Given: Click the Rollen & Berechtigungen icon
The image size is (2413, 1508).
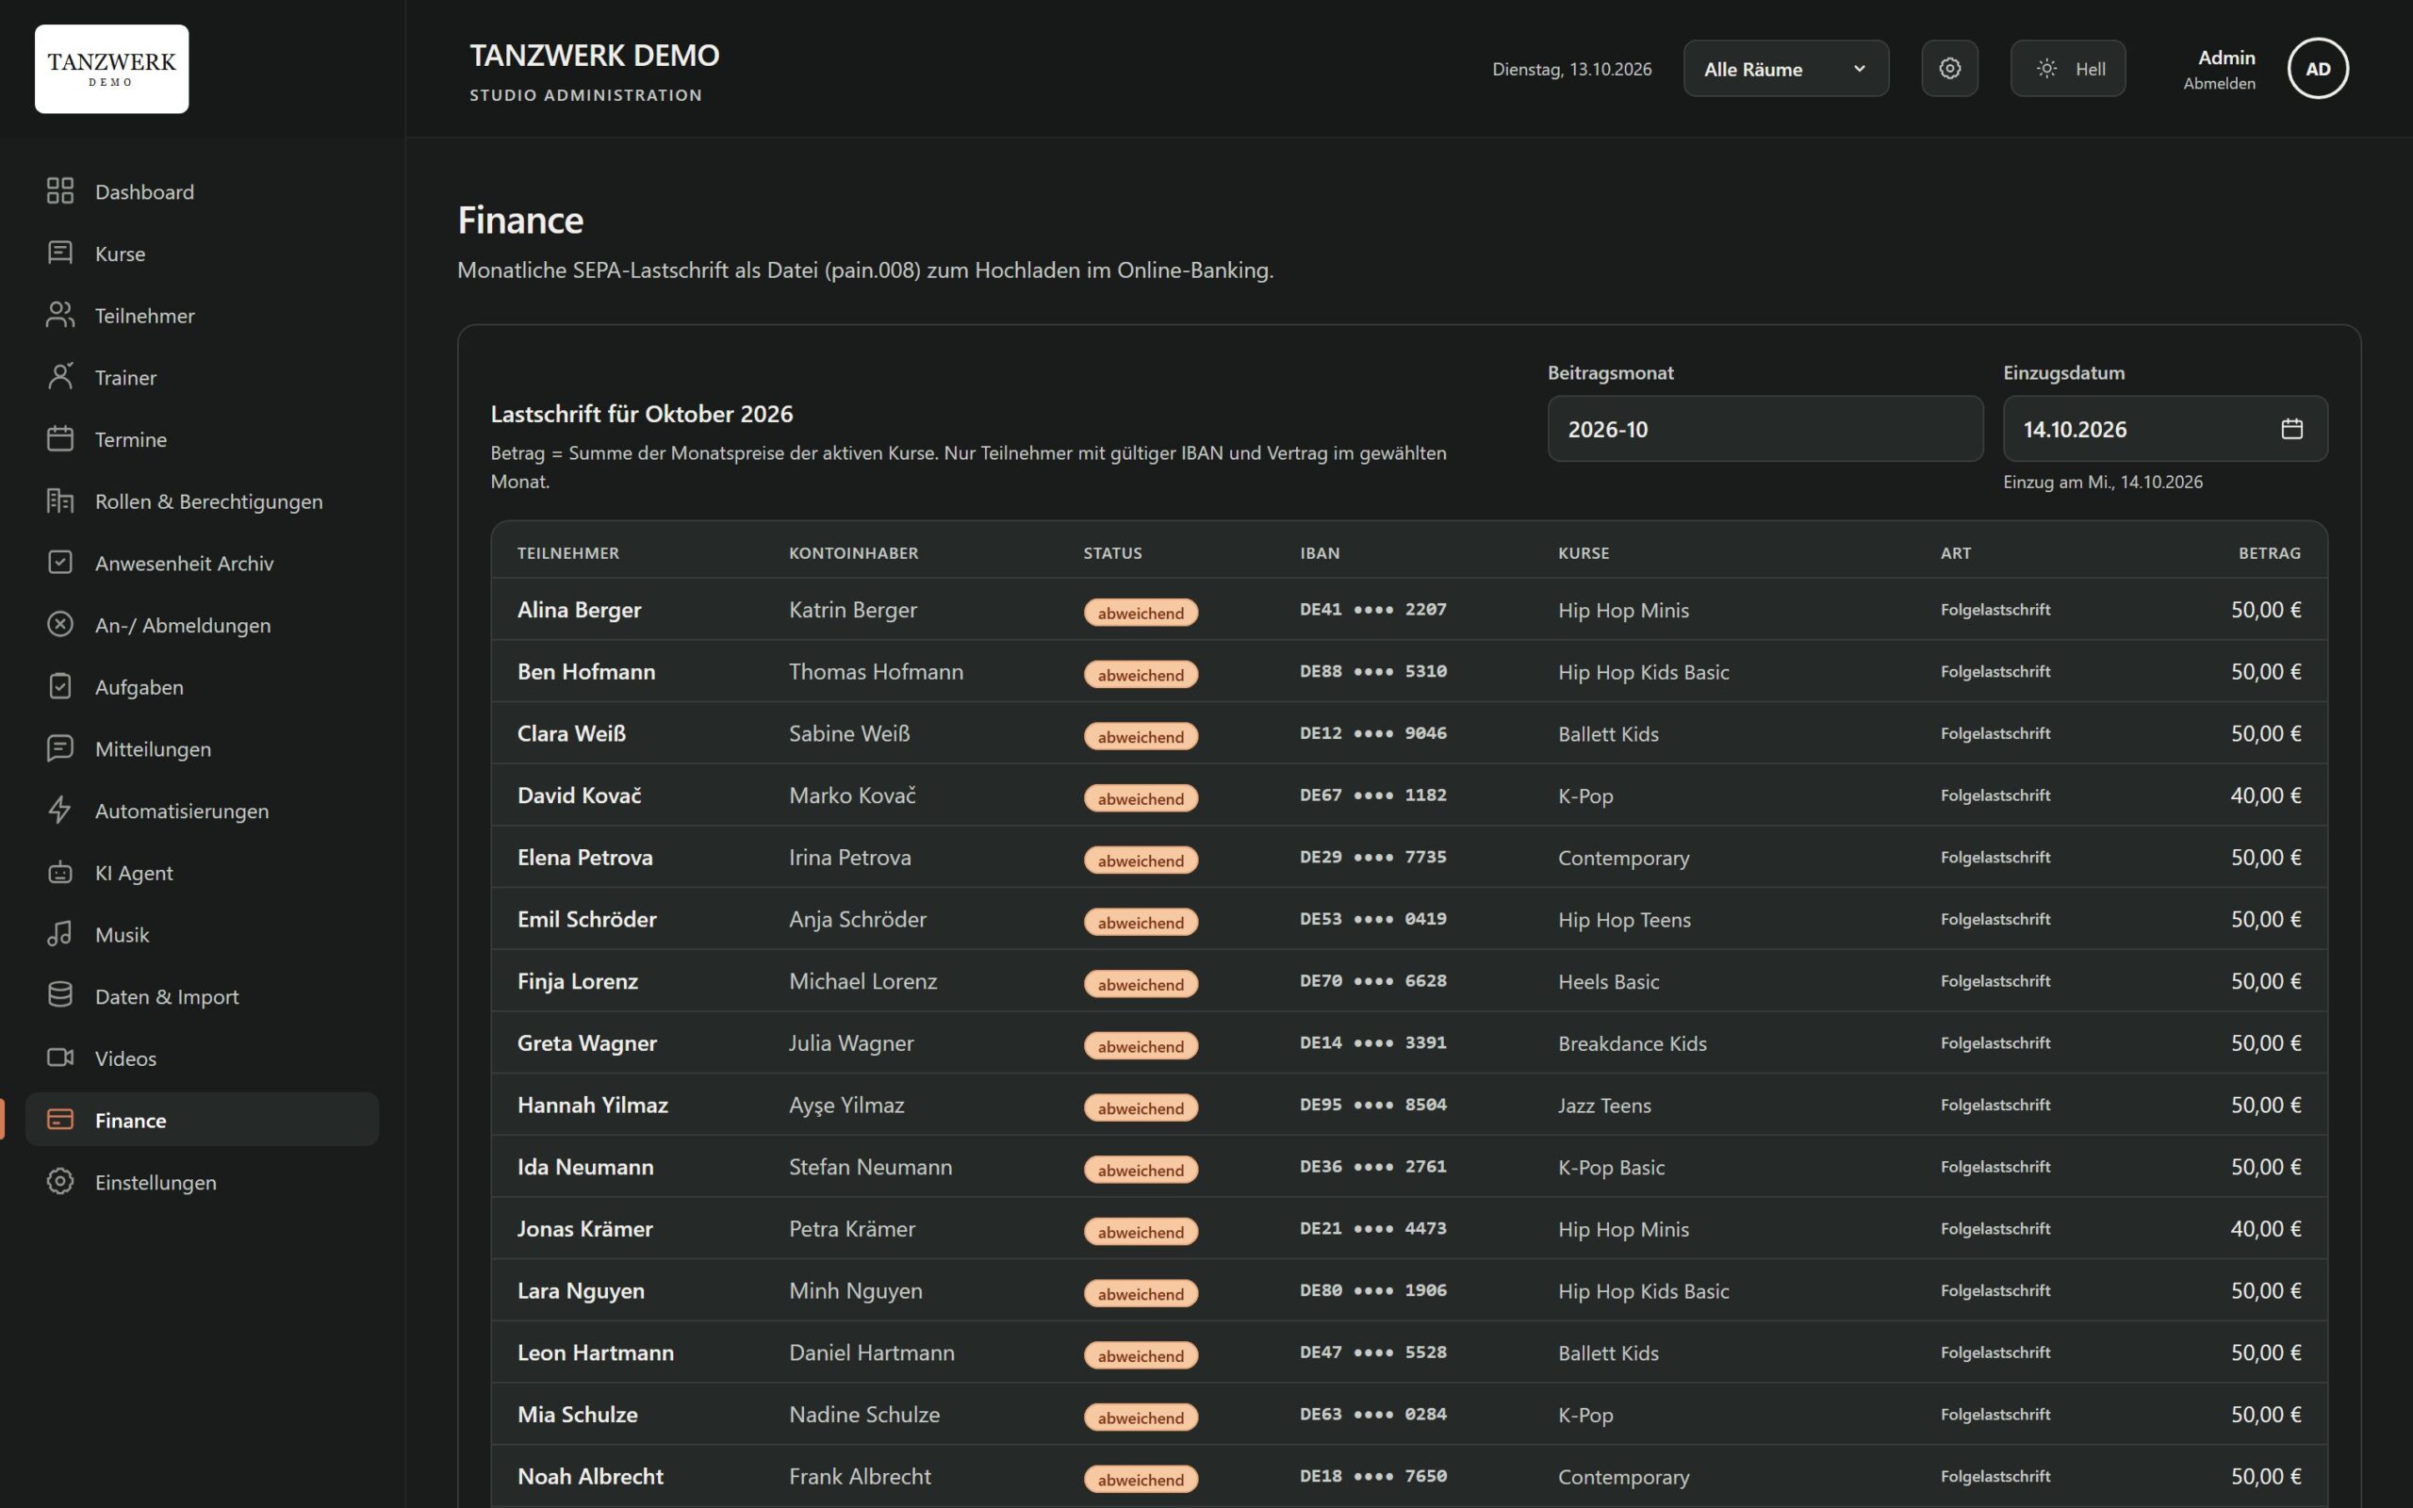Looking at the screenshot, I should point(59,500).
